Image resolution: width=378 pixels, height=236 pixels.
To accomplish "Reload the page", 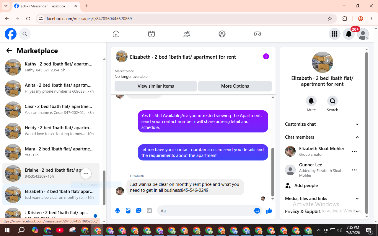I will coord(28,19).
